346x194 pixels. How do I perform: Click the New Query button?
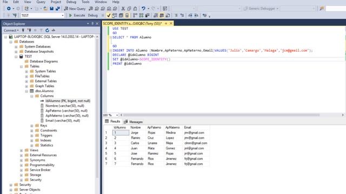(75, 9)
